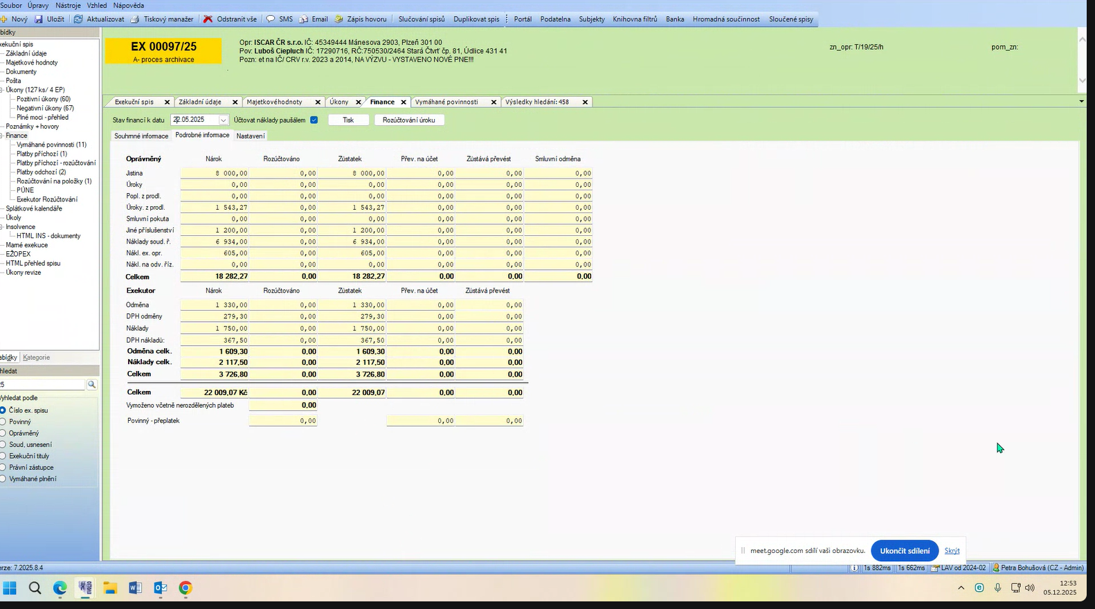Select the Povinný search radio button
The height and width of the screenshot is (609, 1095).
tap(3, 421)
